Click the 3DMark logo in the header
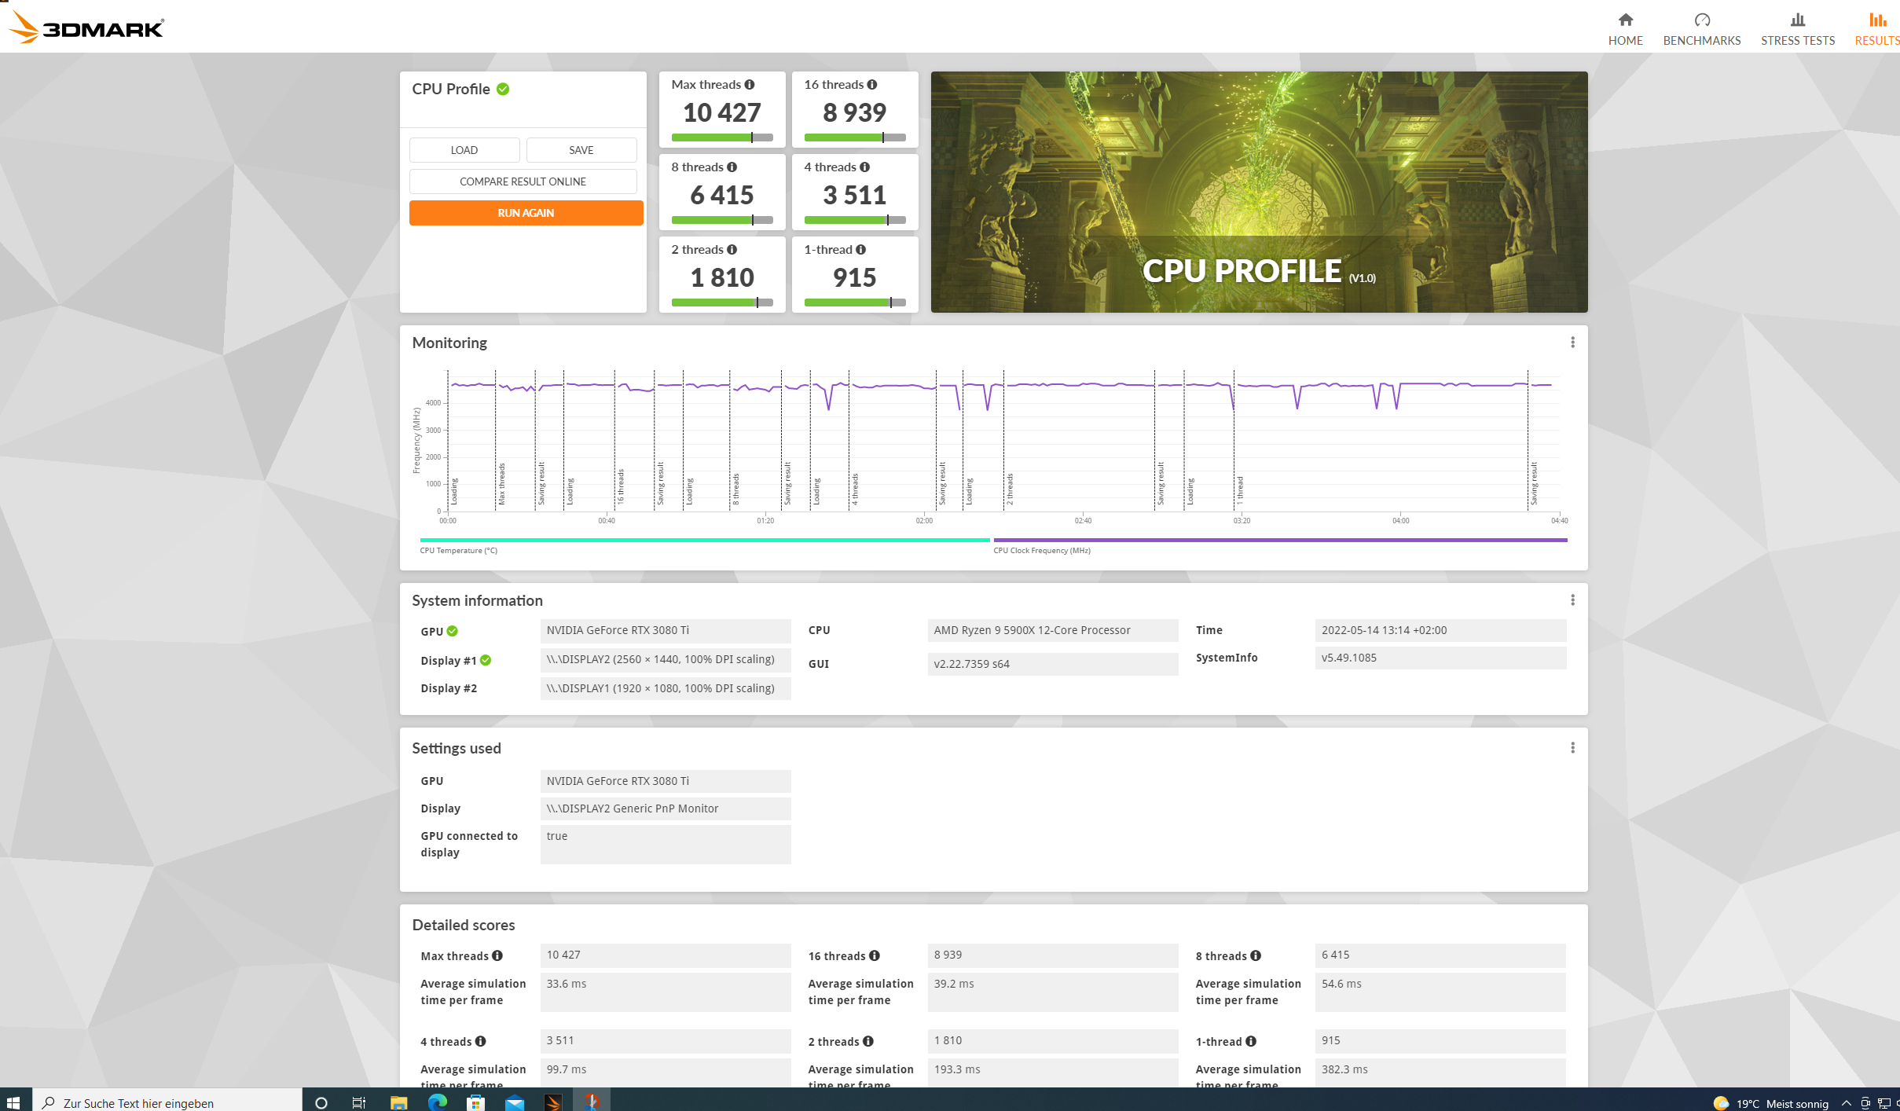 [86, 27]
